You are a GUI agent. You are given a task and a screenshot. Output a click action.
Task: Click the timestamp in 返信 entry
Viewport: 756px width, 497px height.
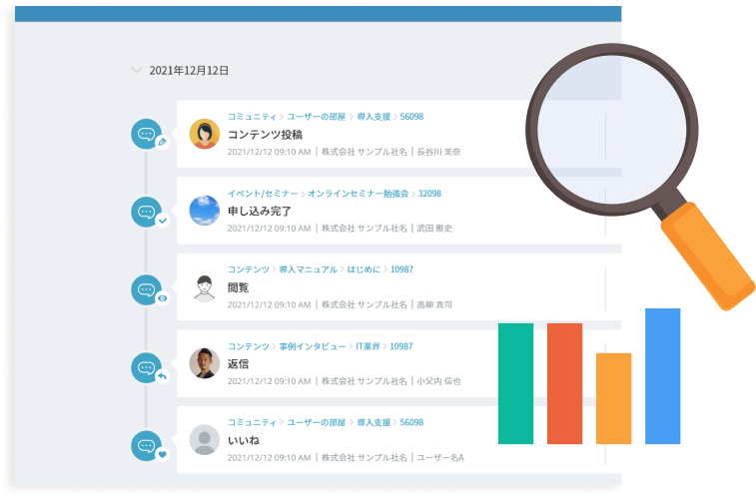(x=269, y=381)
